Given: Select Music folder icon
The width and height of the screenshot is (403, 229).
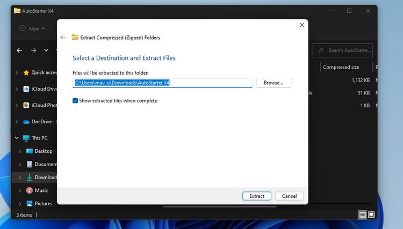Looking at the screenshot, I should click(30, 190).
